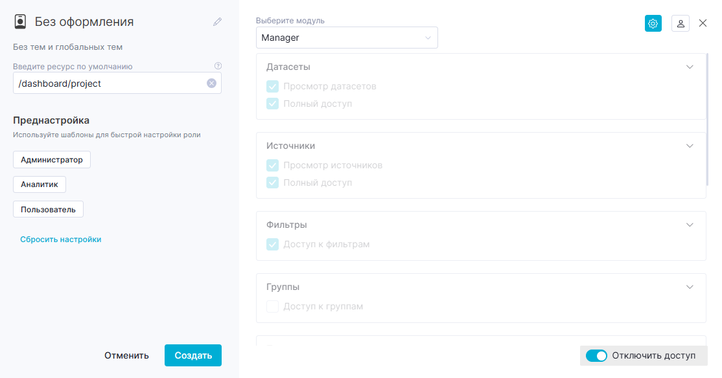Image resolution: width=722 pixels, height=378 pixels.
Task: Click the role badge icon near title
Action: [x=20, y=21]
